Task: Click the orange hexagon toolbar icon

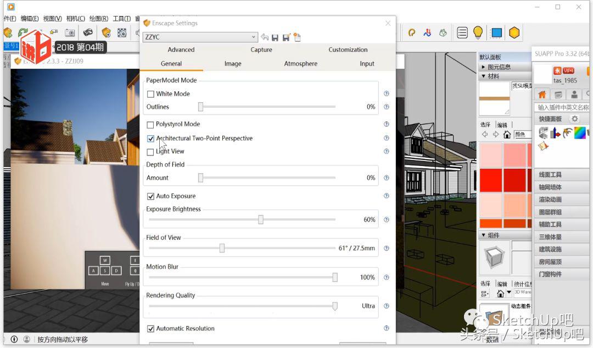Action: tap(514, 33)
